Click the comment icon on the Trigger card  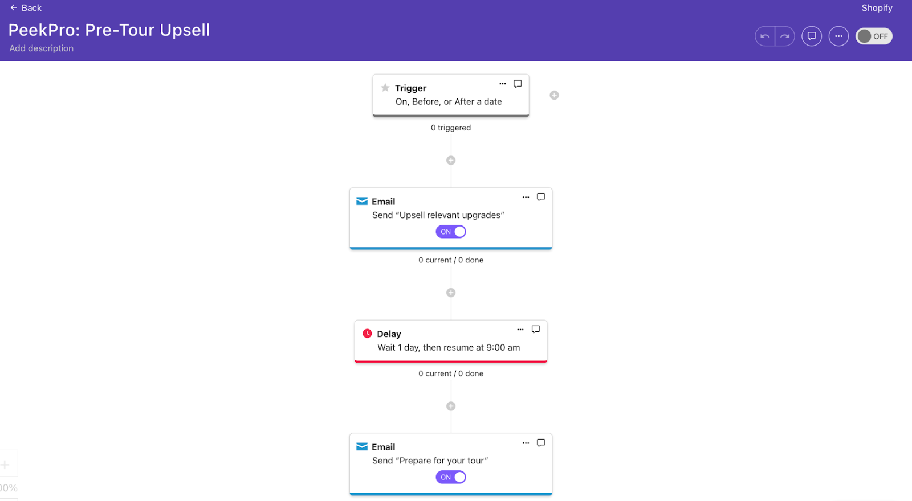click(x=517, y=84)
